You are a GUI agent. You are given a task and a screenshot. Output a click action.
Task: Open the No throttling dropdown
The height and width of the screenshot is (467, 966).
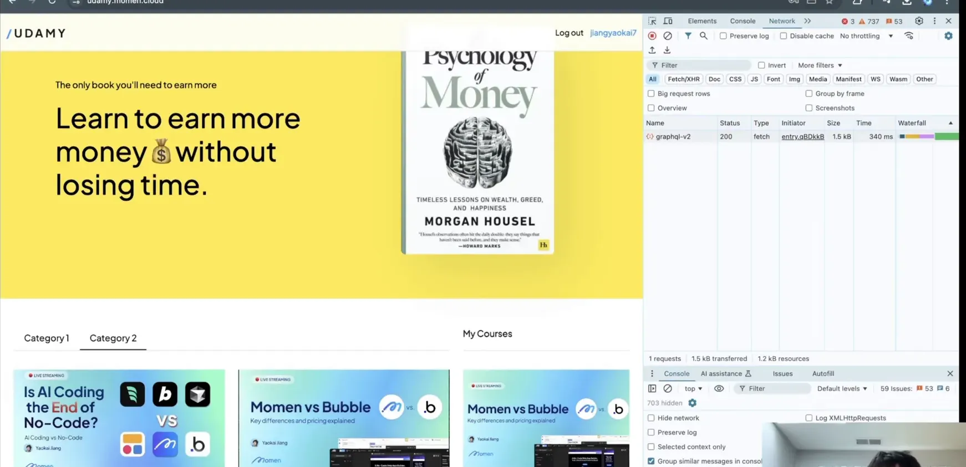click(x=866, y=36)
